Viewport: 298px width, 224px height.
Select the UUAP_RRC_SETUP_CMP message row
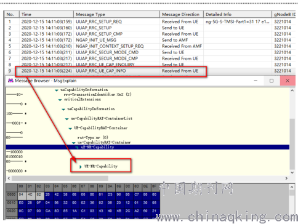click(x=150, y=34)
